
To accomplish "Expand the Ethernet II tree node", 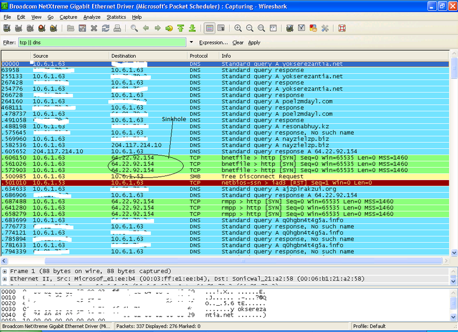I will [x=5, y=279].
